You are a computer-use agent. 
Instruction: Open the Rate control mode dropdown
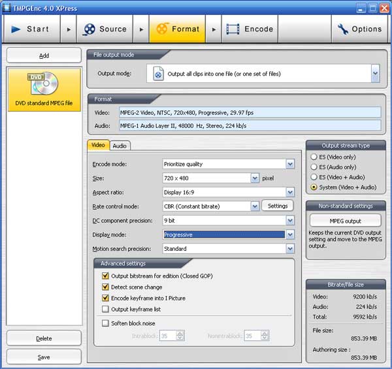click(255, 206)
